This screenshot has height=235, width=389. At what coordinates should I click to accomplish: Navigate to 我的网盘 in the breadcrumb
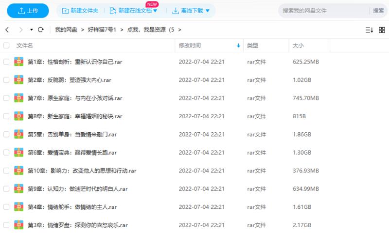[67, 30]
